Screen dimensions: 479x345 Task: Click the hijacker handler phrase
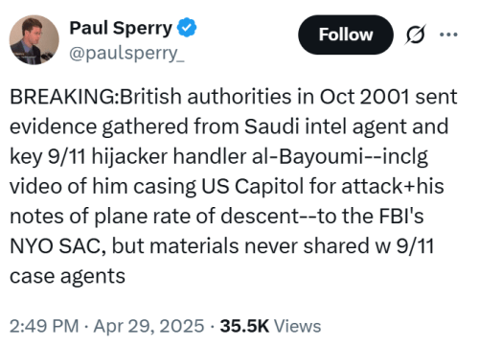click(x=169, y=156)
